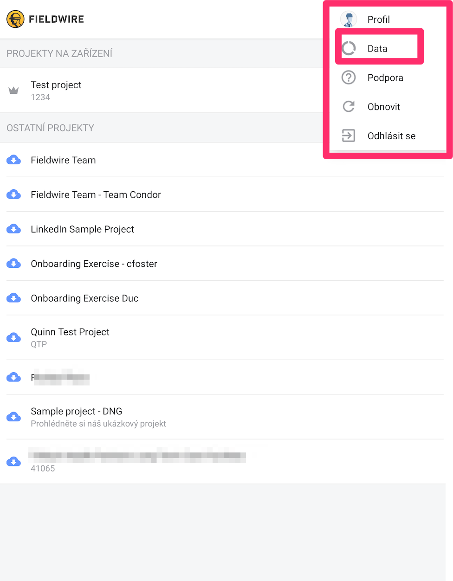
Task: Choose Podpora in the menu
Action: point(385,78)
